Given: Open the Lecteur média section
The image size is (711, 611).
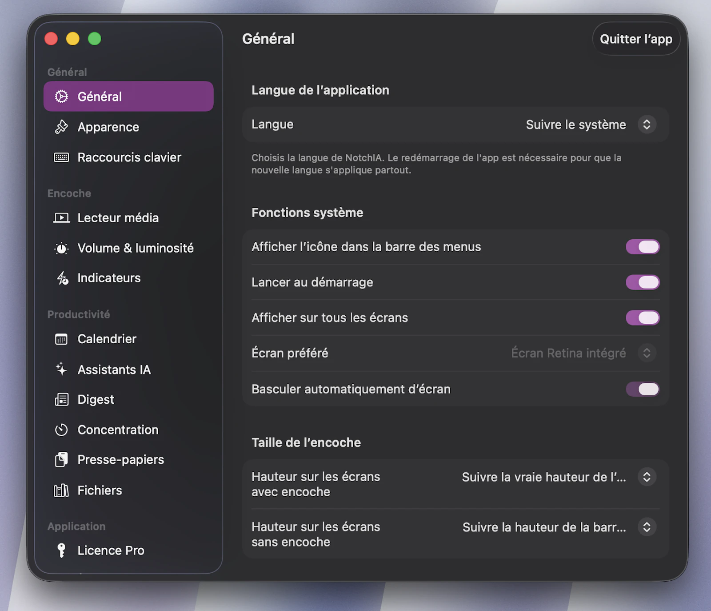Looking at the screenshot, I should (128, 218).
